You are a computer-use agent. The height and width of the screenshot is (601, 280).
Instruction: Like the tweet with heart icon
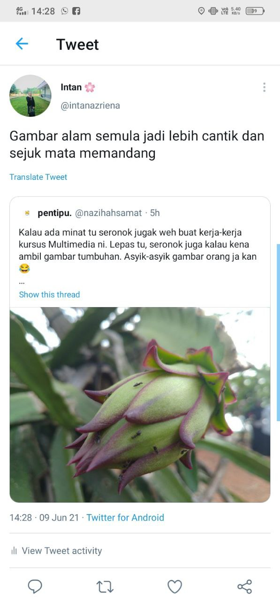click(x=174, y=586)
